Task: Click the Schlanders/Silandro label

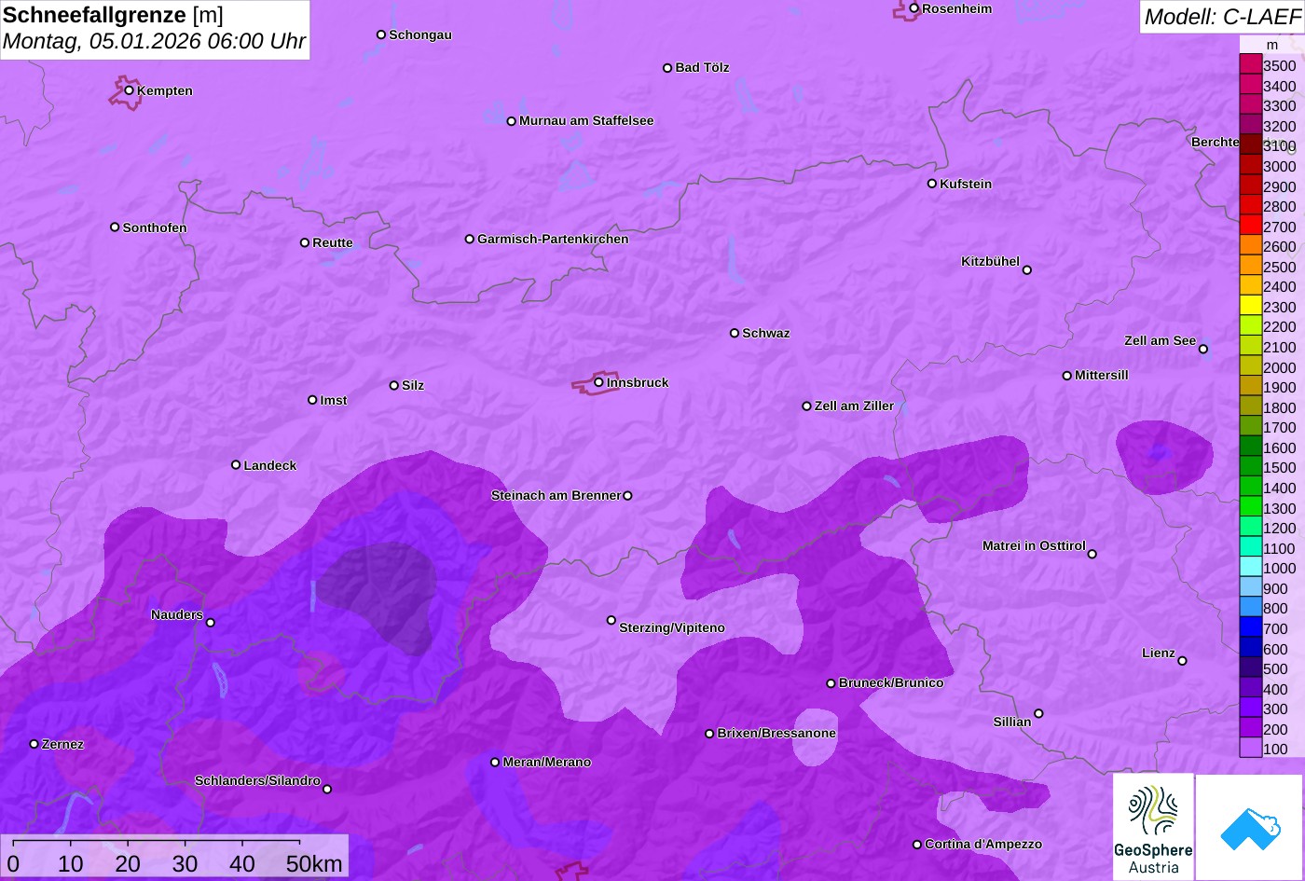Action: tap(257, 780)
